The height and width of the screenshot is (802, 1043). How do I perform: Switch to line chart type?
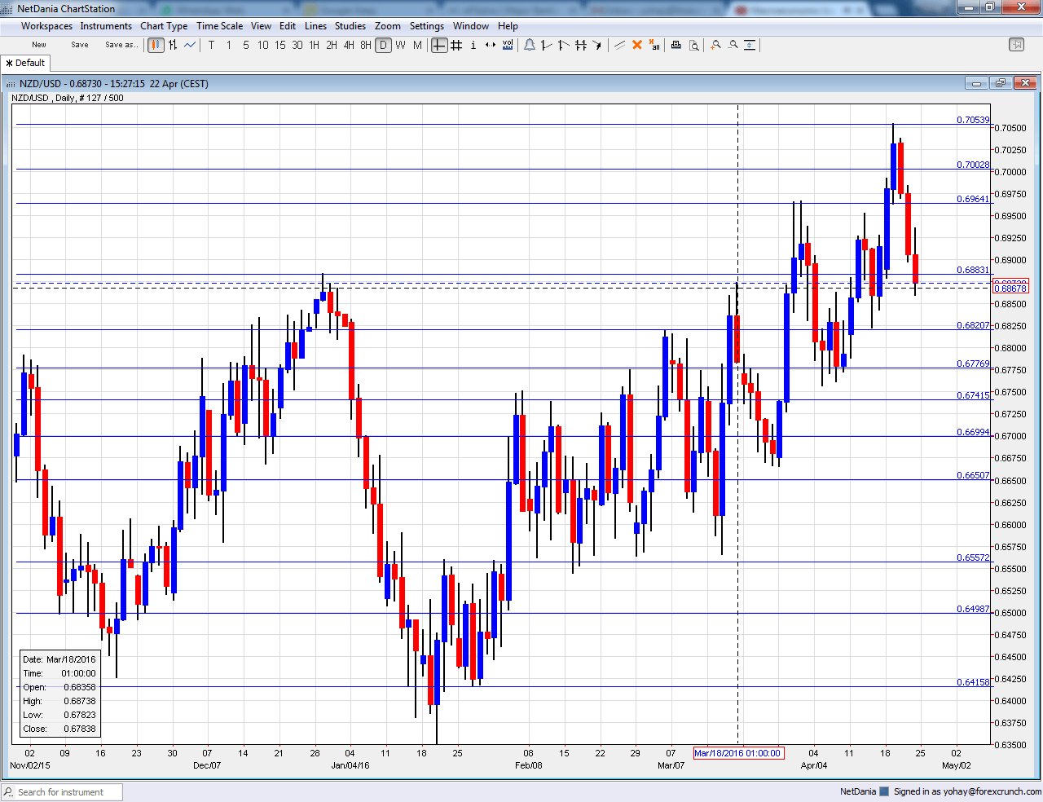pos(189,46)
